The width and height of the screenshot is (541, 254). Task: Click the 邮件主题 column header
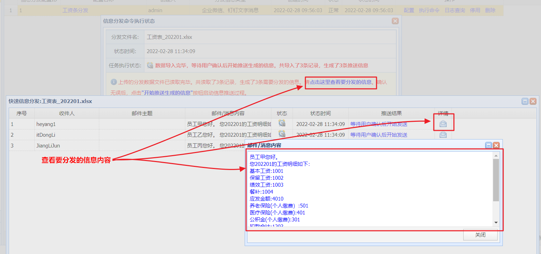[142, 113]
